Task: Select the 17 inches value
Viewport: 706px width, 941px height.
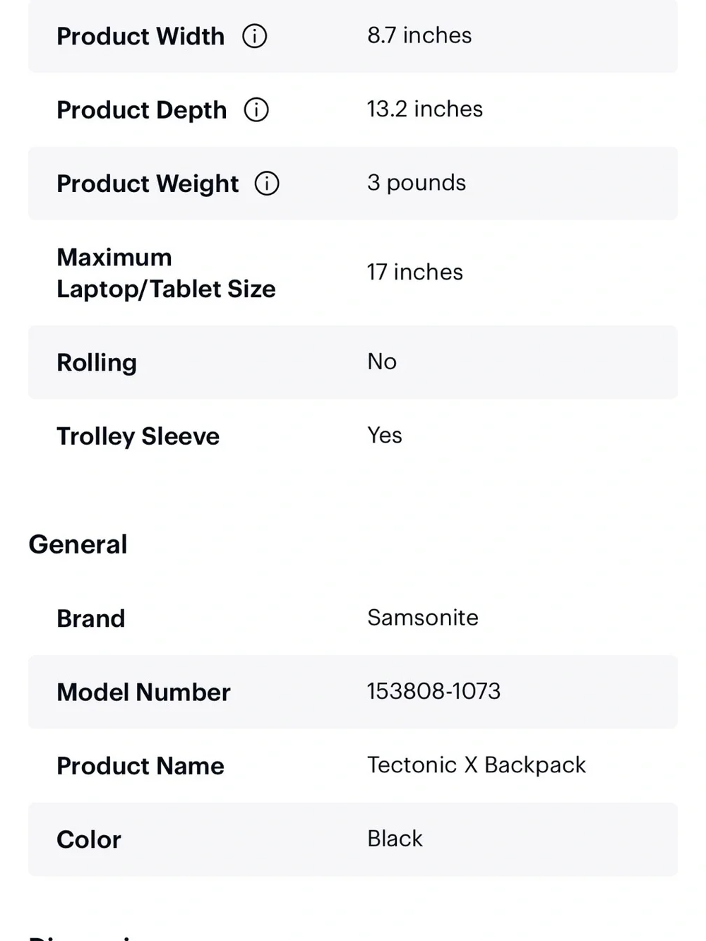Action: click(x=415, y=272)
